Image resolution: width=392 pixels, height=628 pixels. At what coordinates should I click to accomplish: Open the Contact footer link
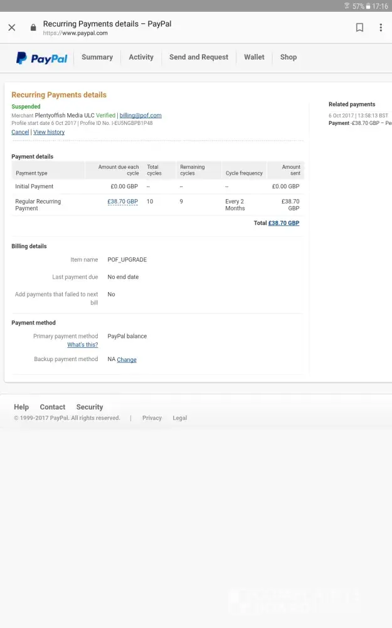tap(53, 407)
